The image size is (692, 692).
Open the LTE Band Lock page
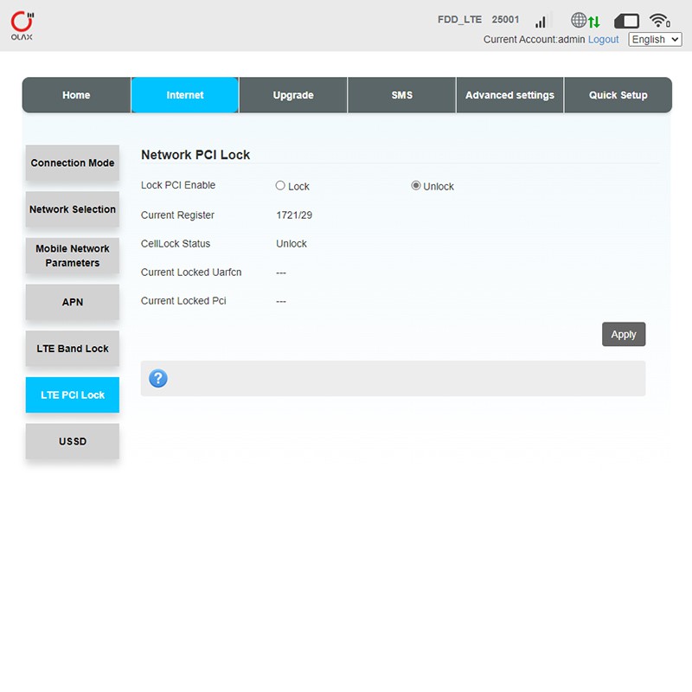(x=73, y=349)
